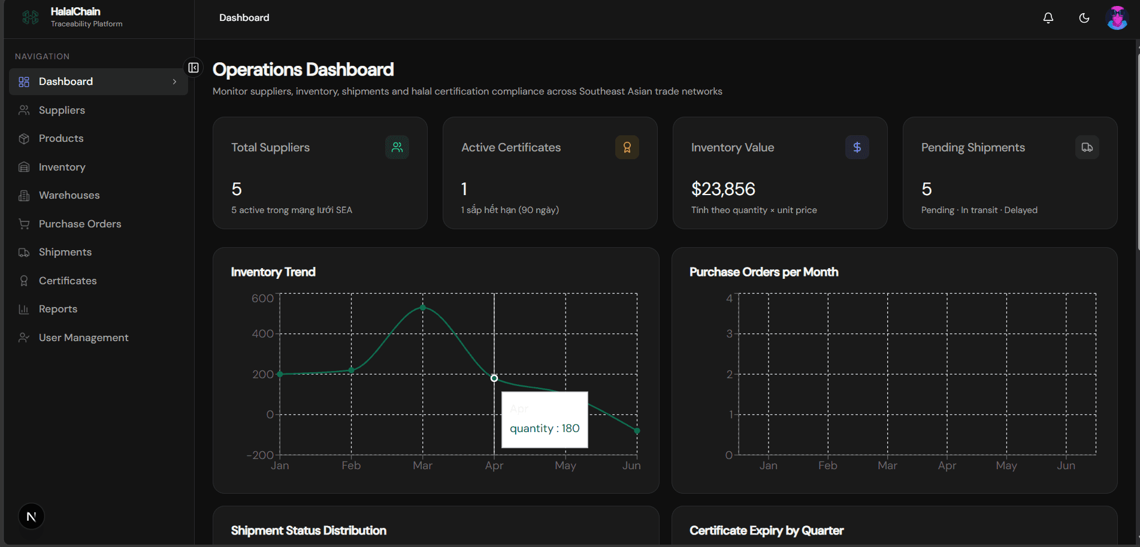Click truck icon on Pending Shipments card
1140x547 pixels.
point(1087,147)
